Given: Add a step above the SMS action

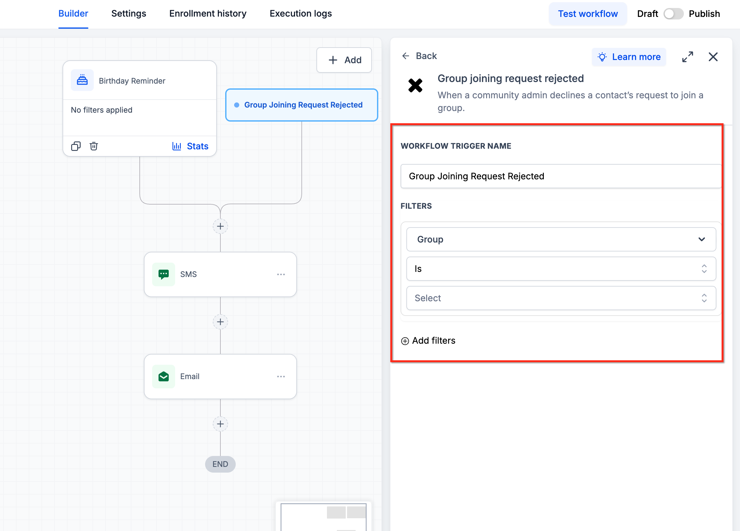Looking at the screenshot, I should pos(220,226).
